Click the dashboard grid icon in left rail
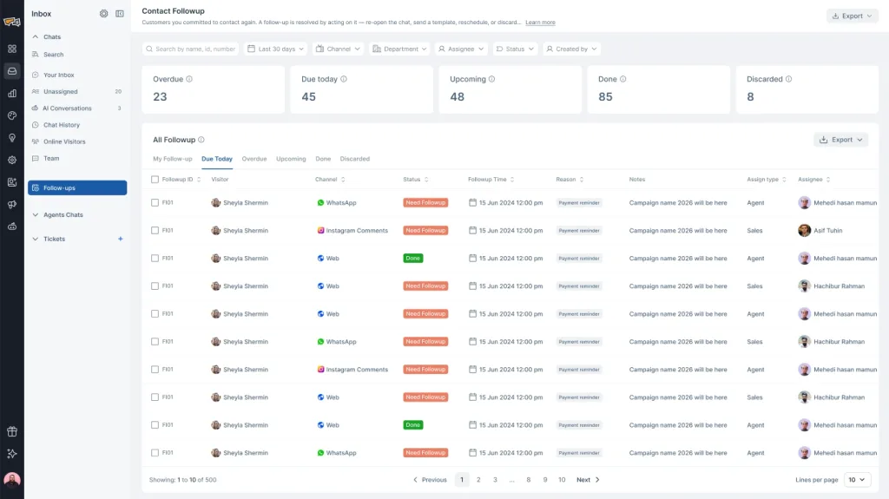This screenshot has height=499, width=889. point(12,49)
